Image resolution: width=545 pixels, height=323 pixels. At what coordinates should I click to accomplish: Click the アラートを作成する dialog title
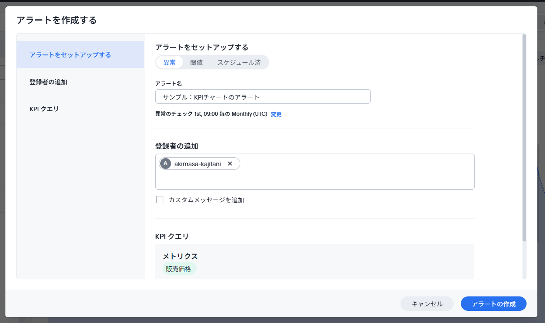coord(57,20)
